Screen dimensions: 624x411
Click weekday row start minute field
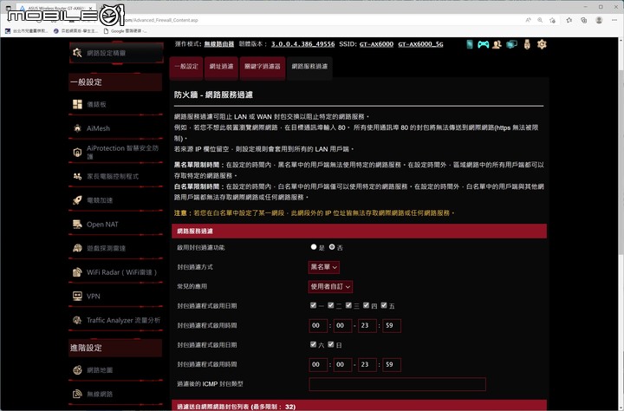pos(342,326)
